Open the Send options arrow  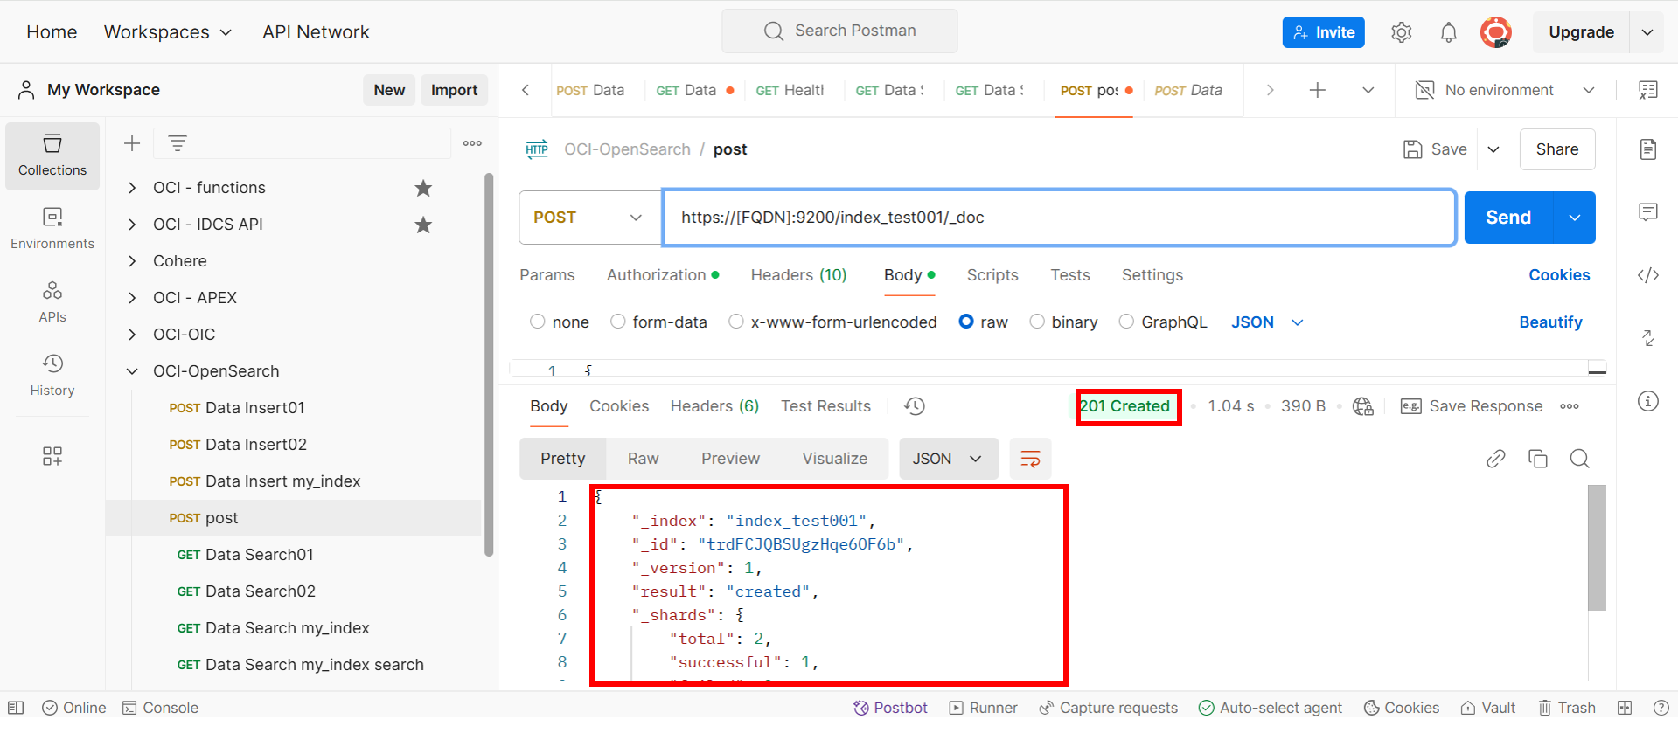[x=1575, y=218]
